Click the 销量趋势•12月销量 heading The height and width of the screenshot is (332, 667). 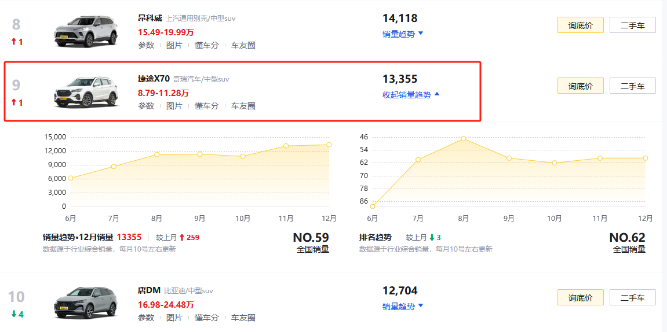(78, 237)
